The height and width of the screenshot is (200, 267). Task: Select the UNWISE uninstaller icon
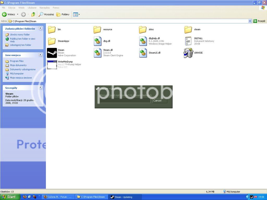[x=188, y=53]
